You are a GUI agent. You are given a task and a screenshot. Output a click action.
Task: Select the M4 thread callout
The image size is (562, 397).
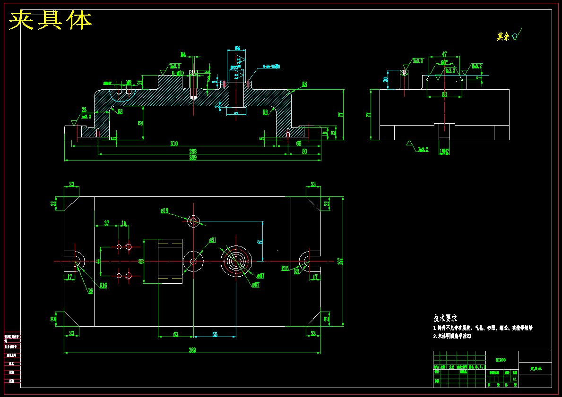[x=183, y=54]
